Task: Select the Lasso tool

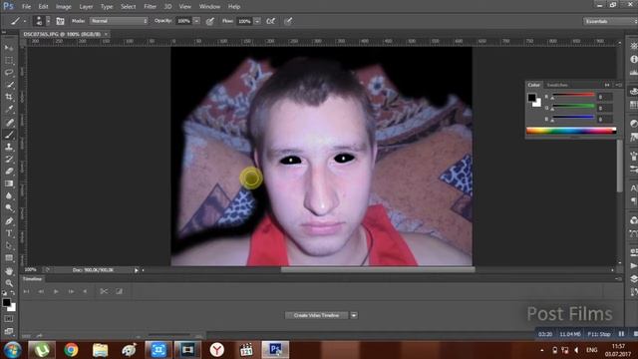Action: click(x=9, y=73)
